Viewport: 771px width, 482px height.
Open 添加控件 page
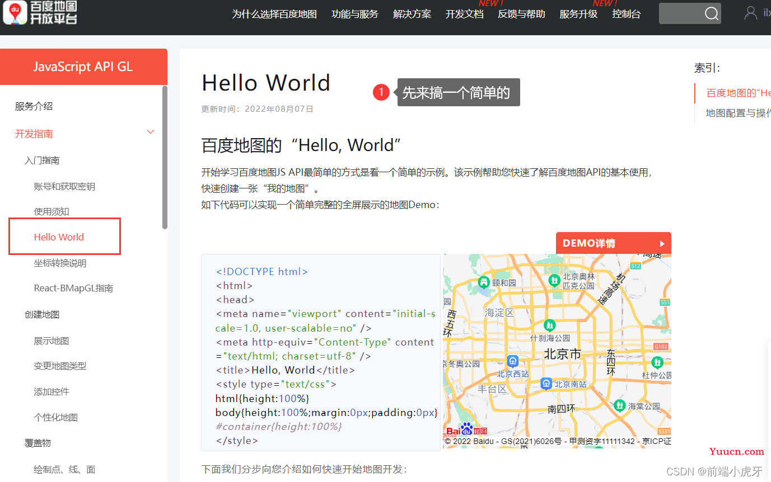pos(52,392)
